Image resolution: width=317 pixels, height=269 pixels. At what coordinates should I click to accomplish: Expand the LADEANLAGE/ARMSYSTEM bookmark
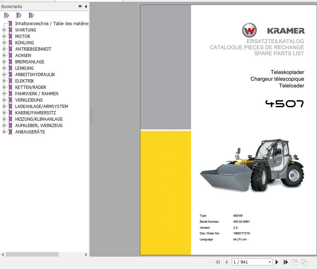tap(4, 107)
